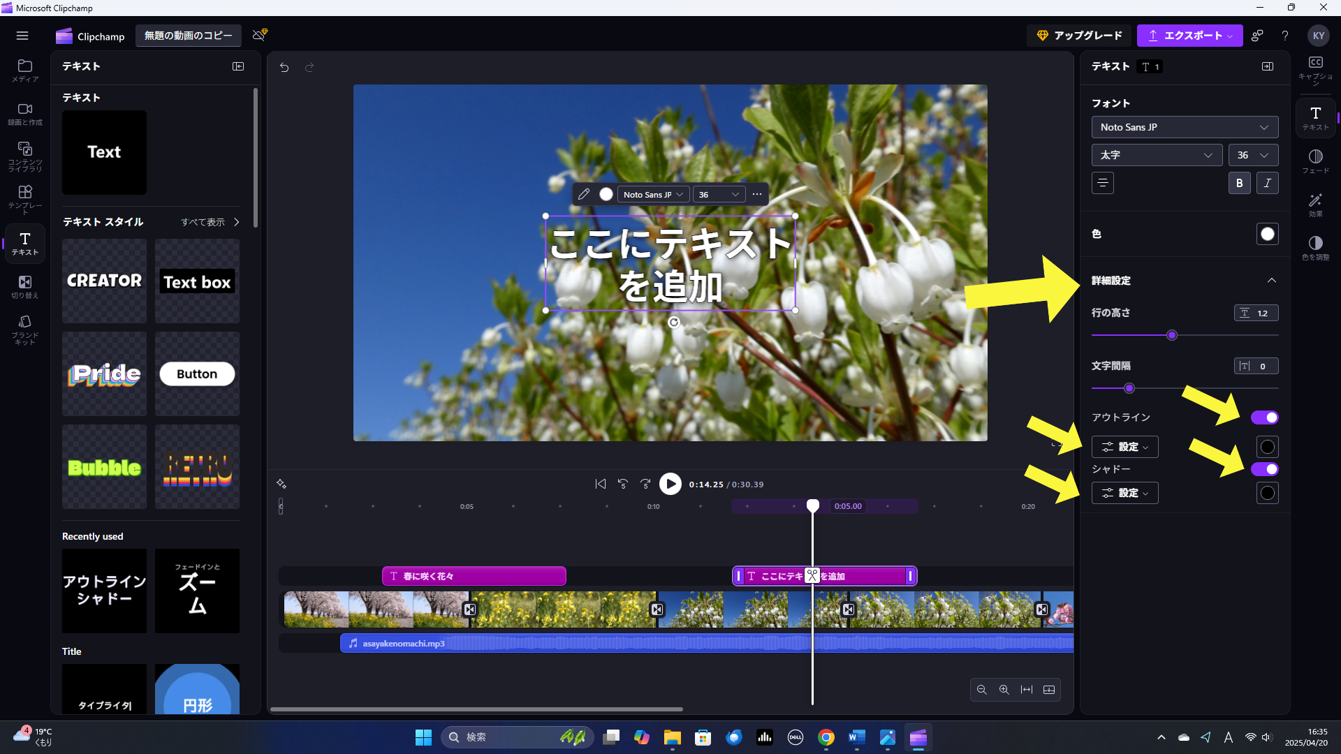Click the text alignment button
This screenshot has height=754, width=1341.
coord(1103,183)
